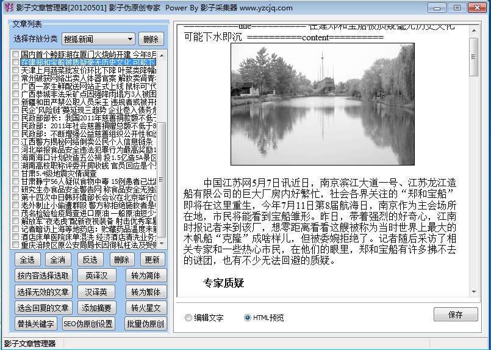This screenshot has height=350, width=491.
Task: Click the 专家质疑 heading in preview
Action: (x=223, y=283)
